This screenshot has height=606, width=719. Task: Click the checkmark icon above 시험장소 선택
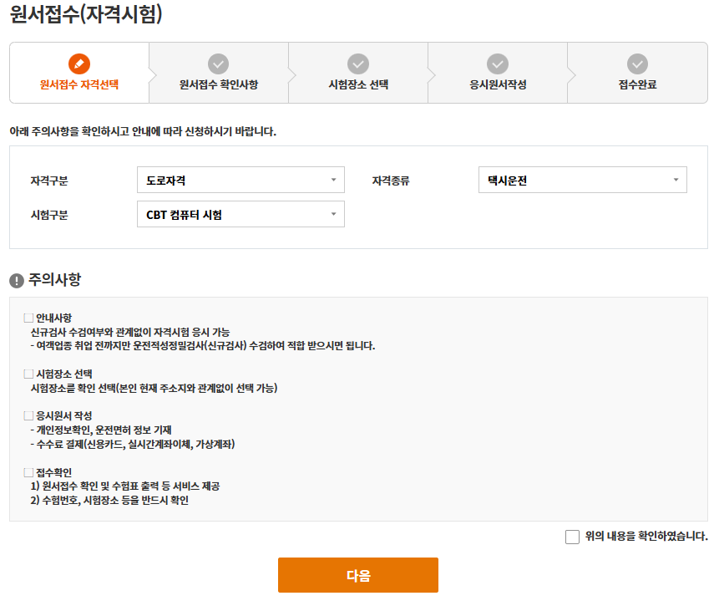358,64
